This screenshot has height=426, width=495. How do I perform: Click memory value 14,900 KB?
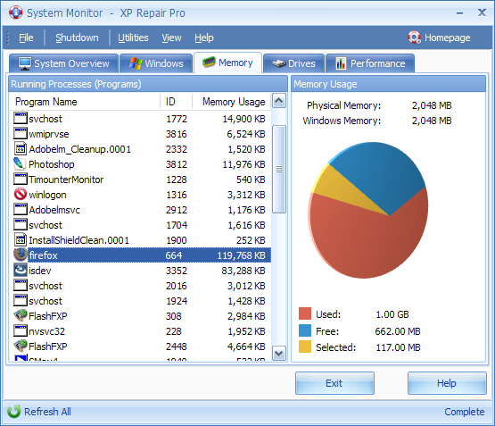pos(243,119)
